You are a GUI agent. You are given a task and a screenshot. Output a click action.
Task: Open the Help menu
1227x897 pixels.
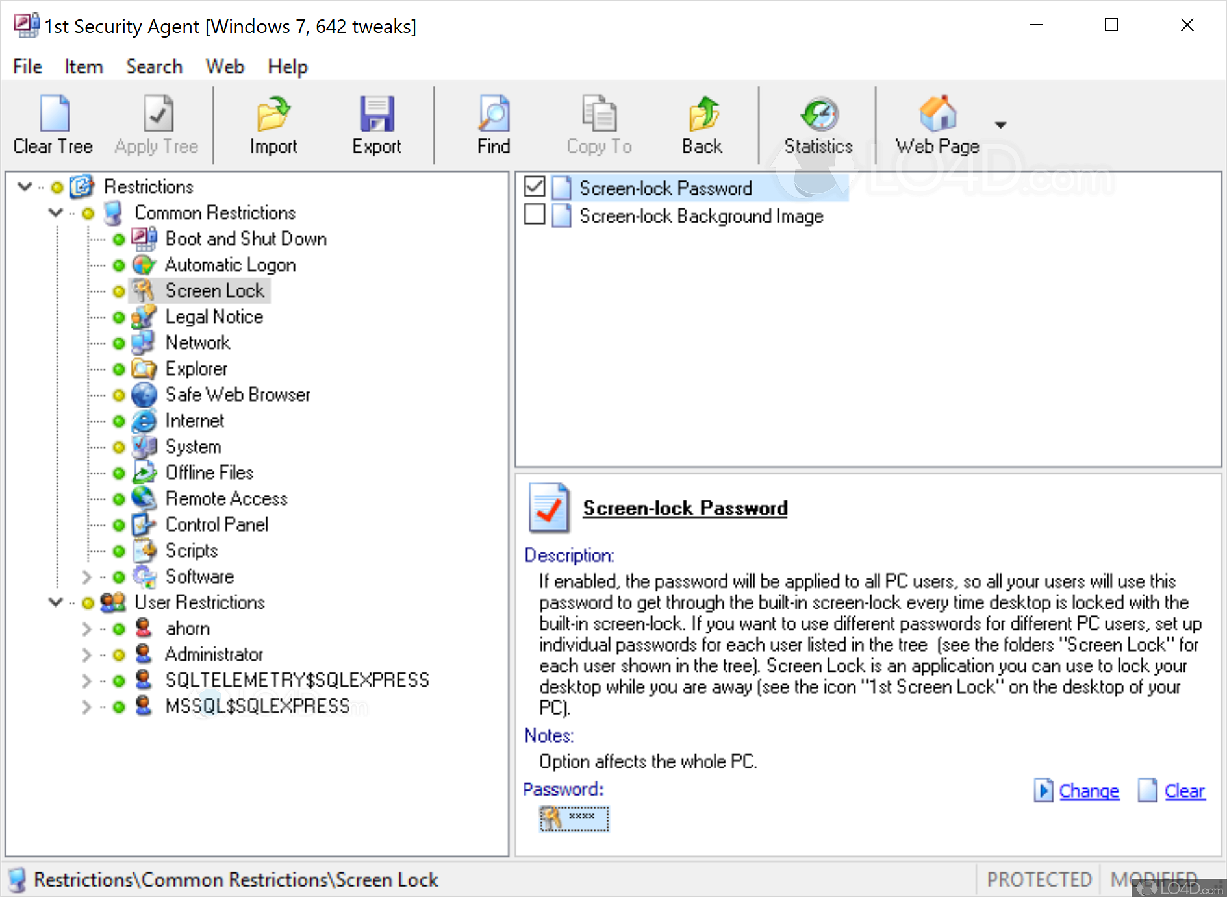[x=288, y=66]
